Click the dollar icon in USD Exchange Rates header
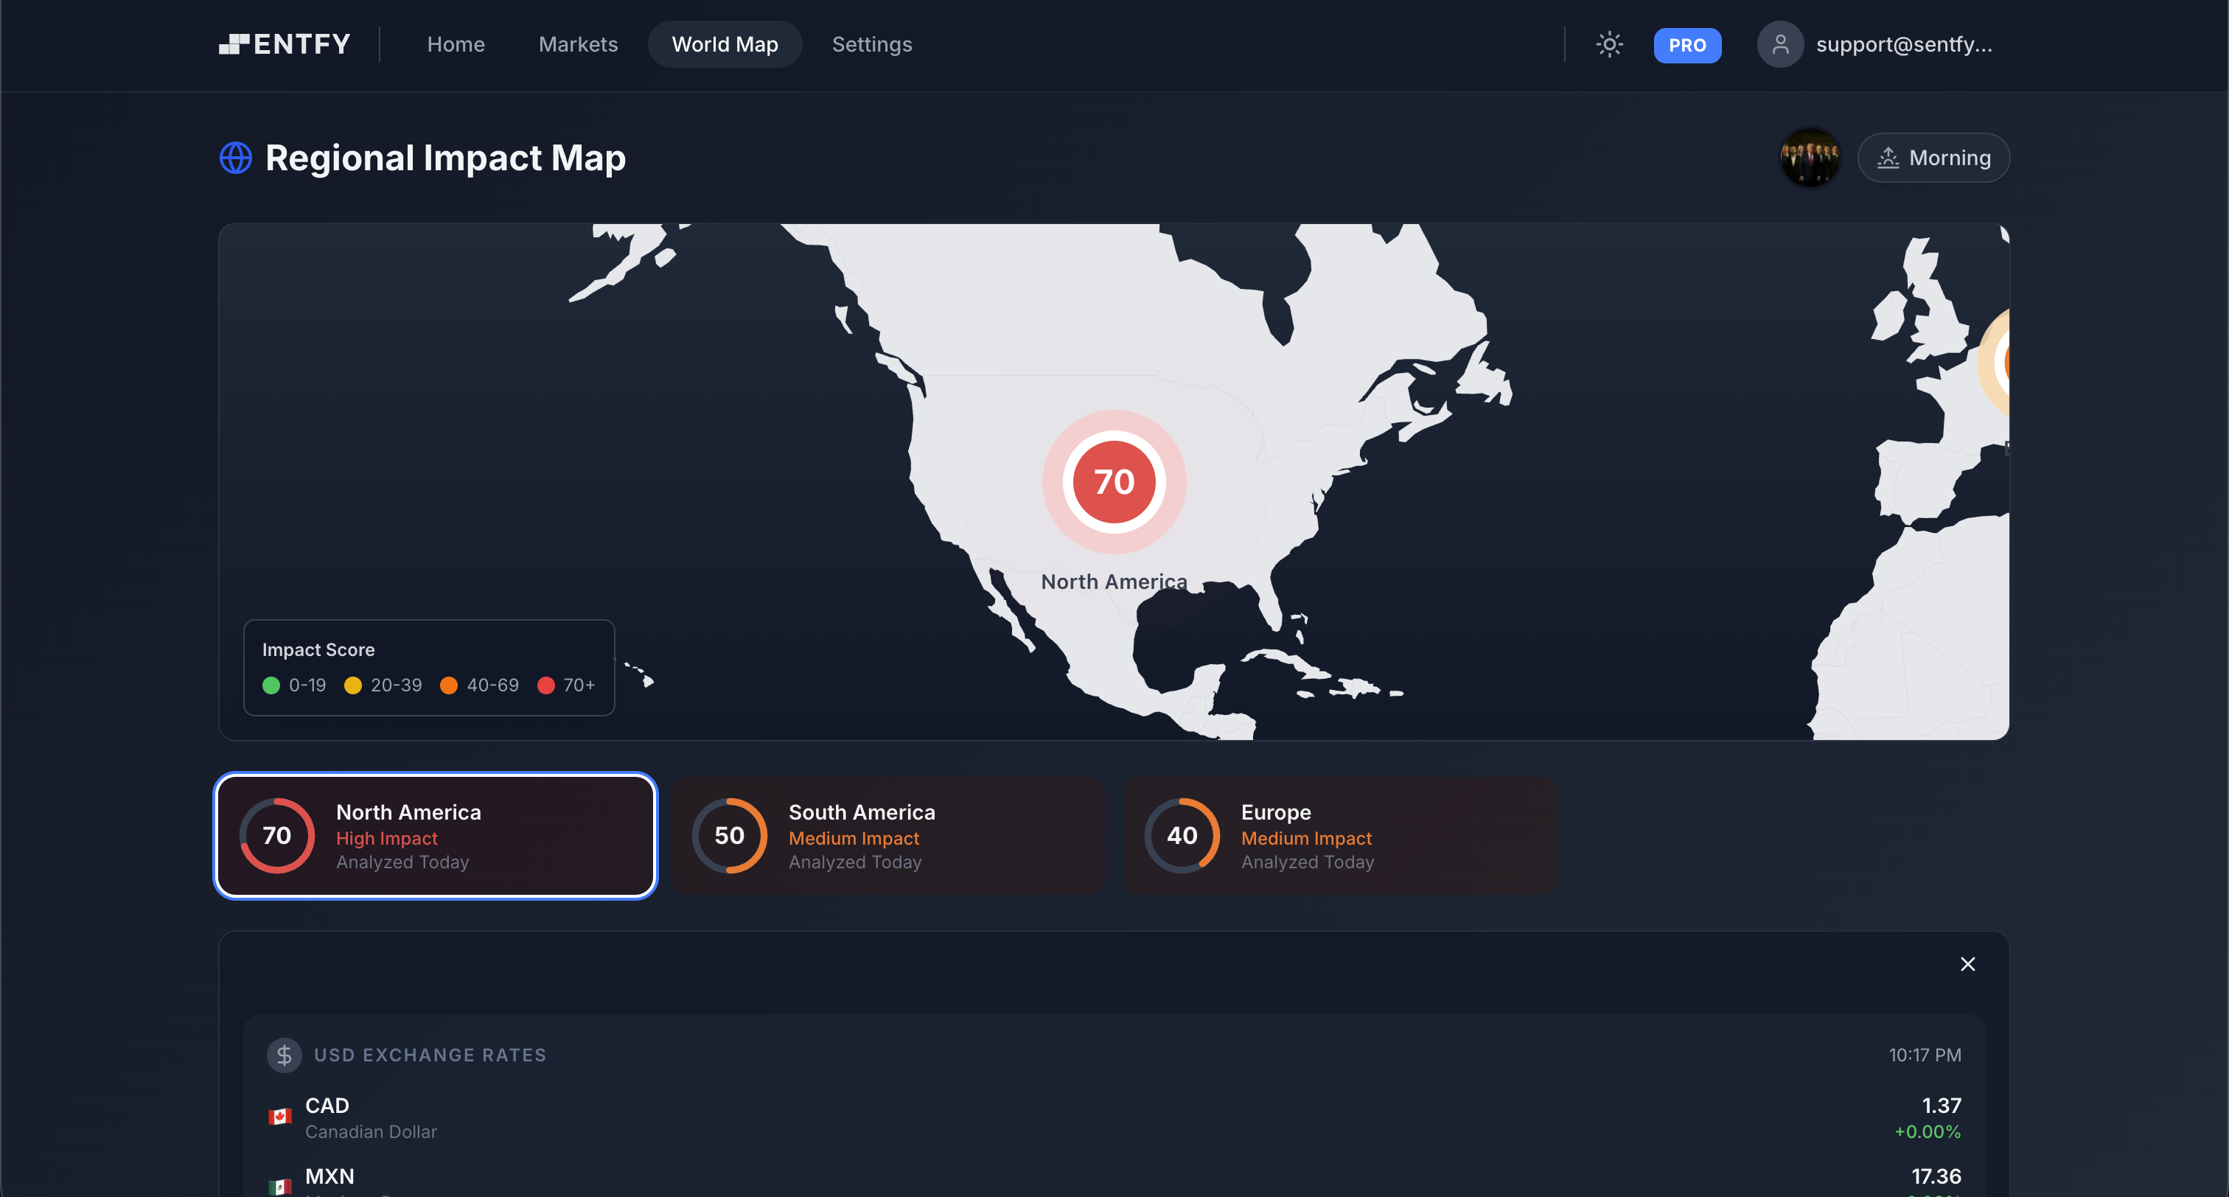This screenshot has width=2229, height=1197. click(x=284, y=1054)
